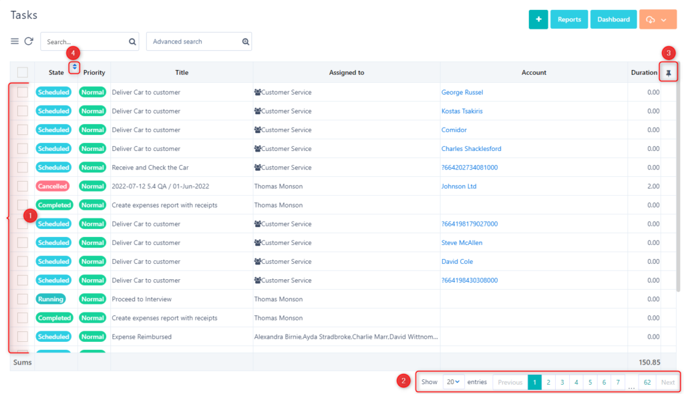Open the Advanced search field
This screenshot has height=394, width=684.
[194, 41]
